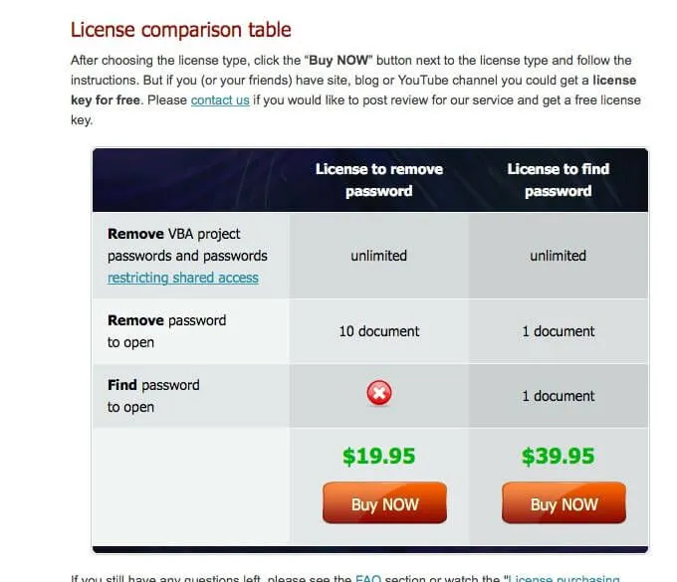Select the $39.95 price text
The height and width of the screenshot is (582, 677).
558,456
